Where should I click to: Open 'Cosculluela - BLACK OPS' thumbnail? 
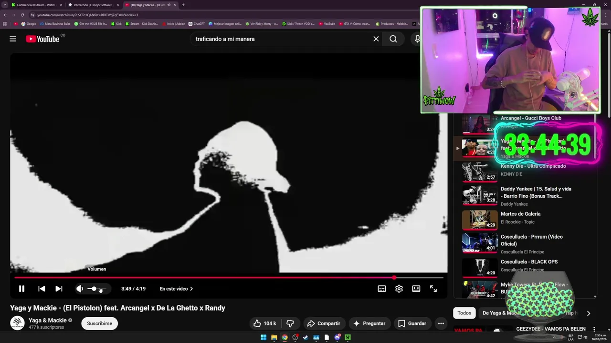[x=480, y=268]
